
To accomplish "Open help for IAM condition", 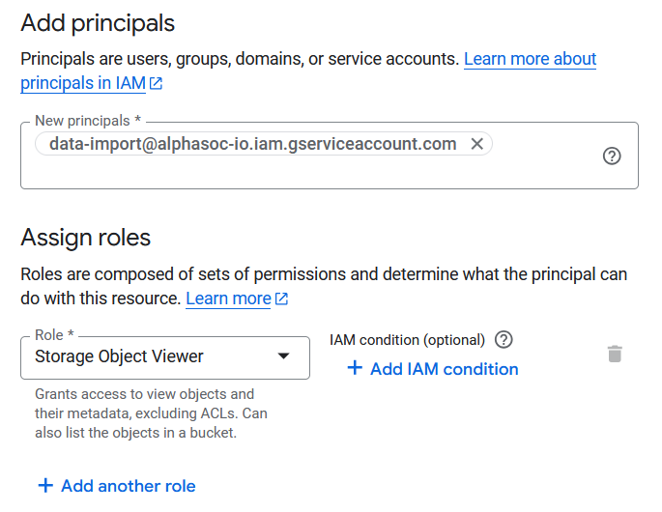I will [x=504, y=339].
